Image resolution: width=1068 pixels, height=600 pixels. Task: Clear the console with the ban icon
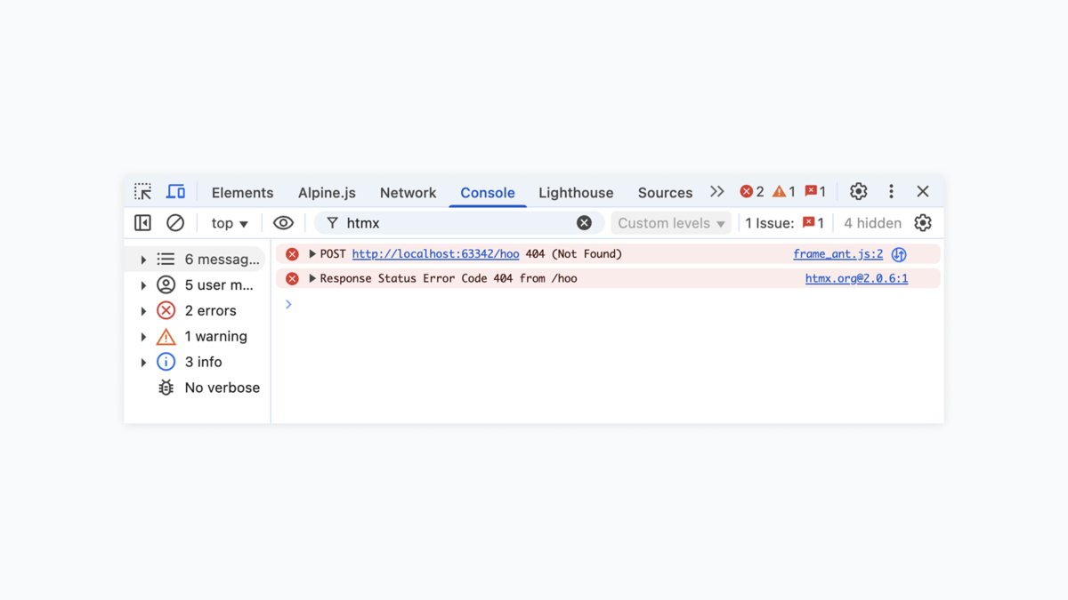[175, 223]
